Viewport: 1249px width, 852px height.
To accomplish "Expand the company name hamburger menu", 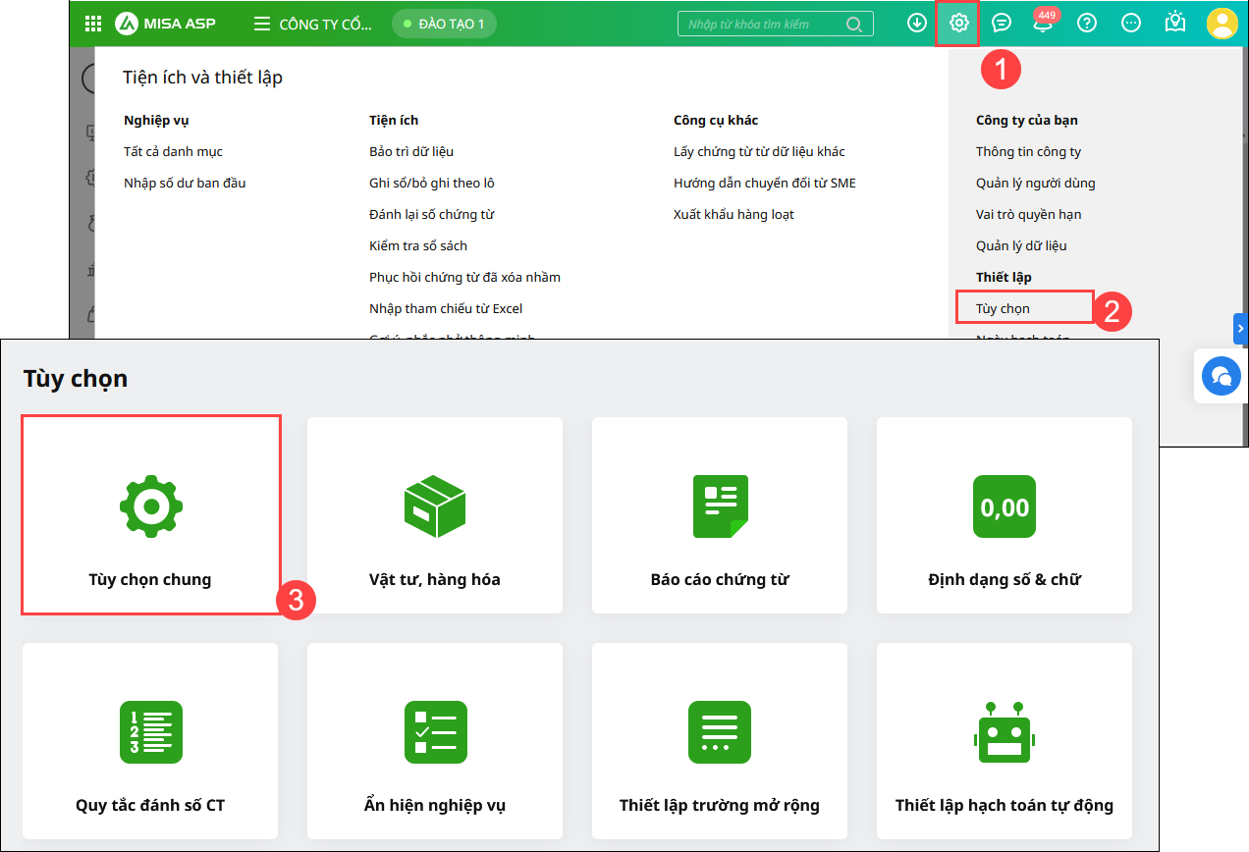I will 262,24.
